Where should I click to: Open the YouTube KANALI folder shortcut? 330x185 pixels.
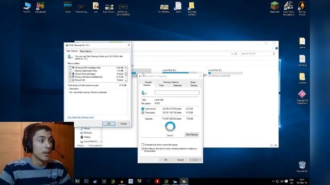click(x=192, y=9)
